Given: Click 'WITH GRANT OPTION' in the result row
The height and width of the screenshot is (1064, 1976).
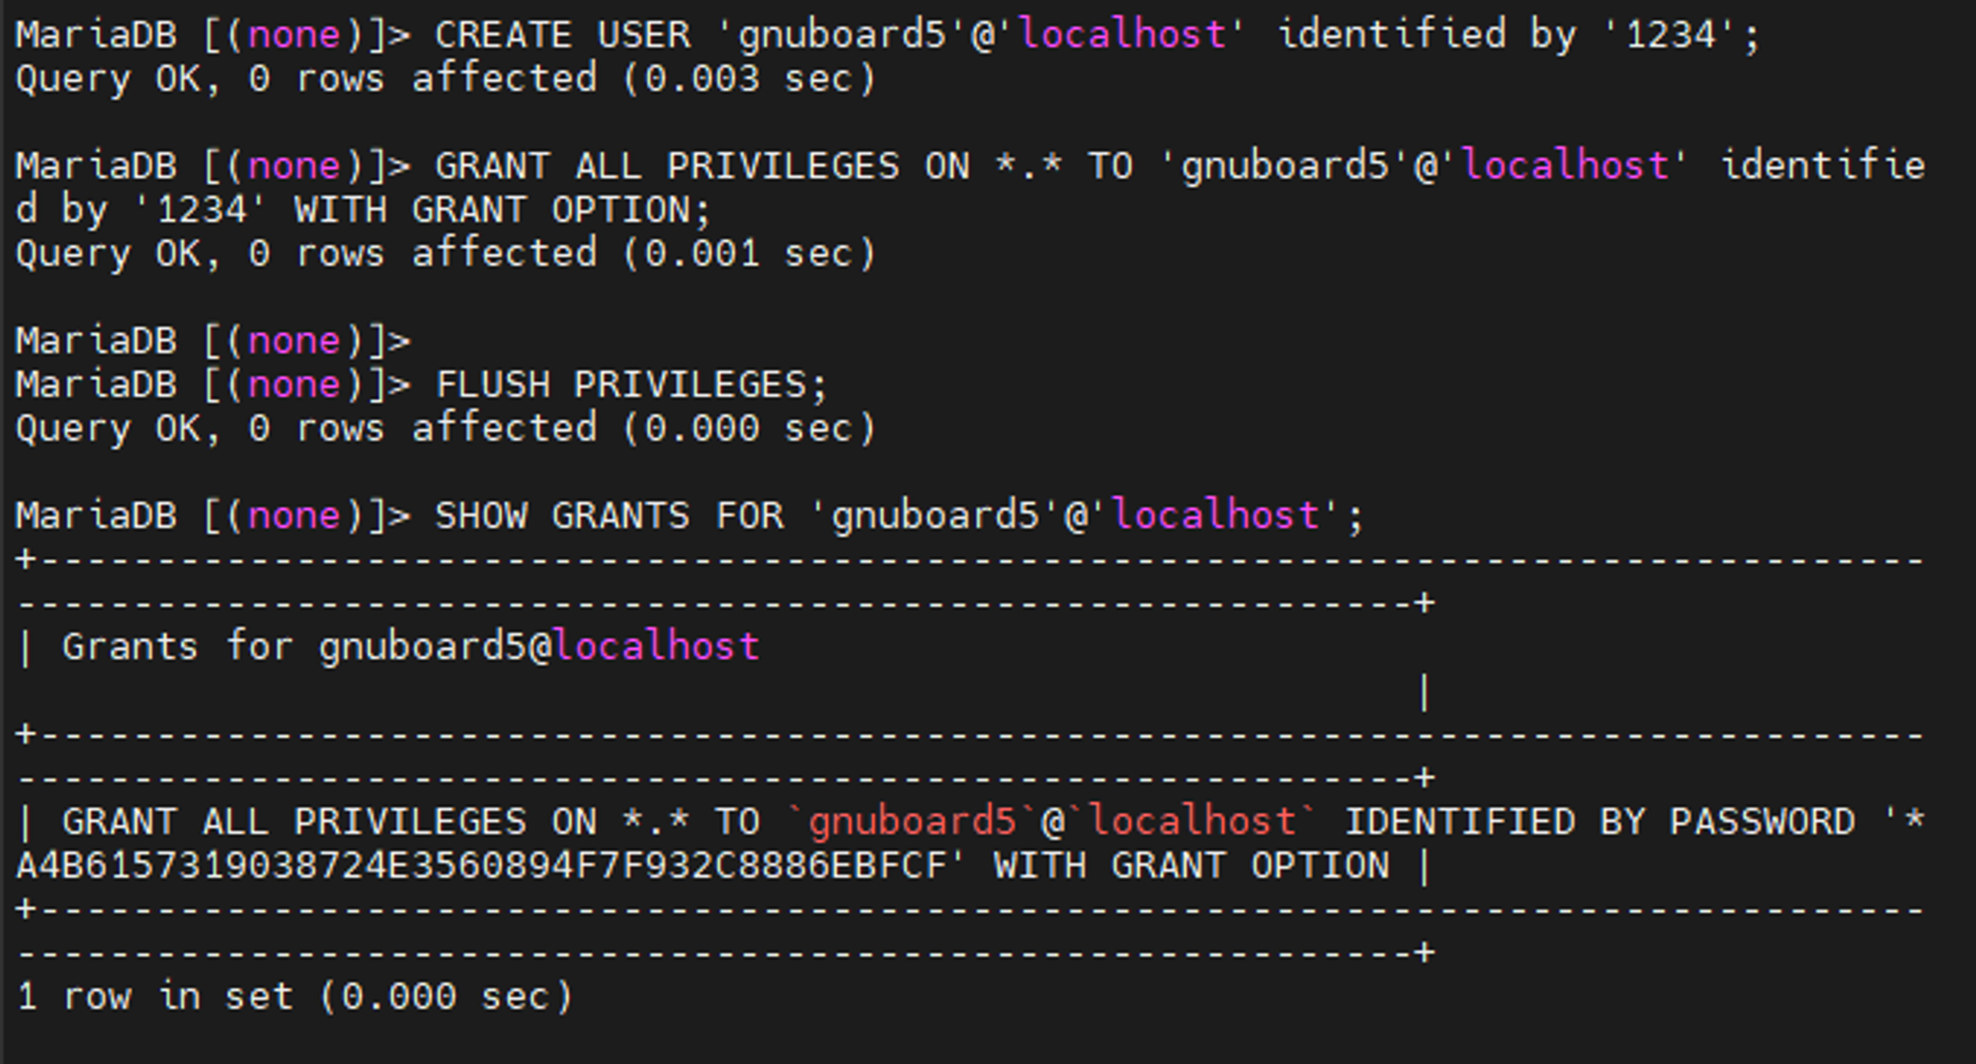Looking at the screenshot, I should click(x=1192, y=866).
